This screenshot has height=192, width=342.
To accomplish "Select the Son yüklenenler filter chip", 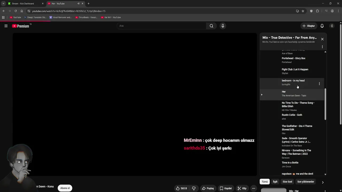I will coord(306,182).
